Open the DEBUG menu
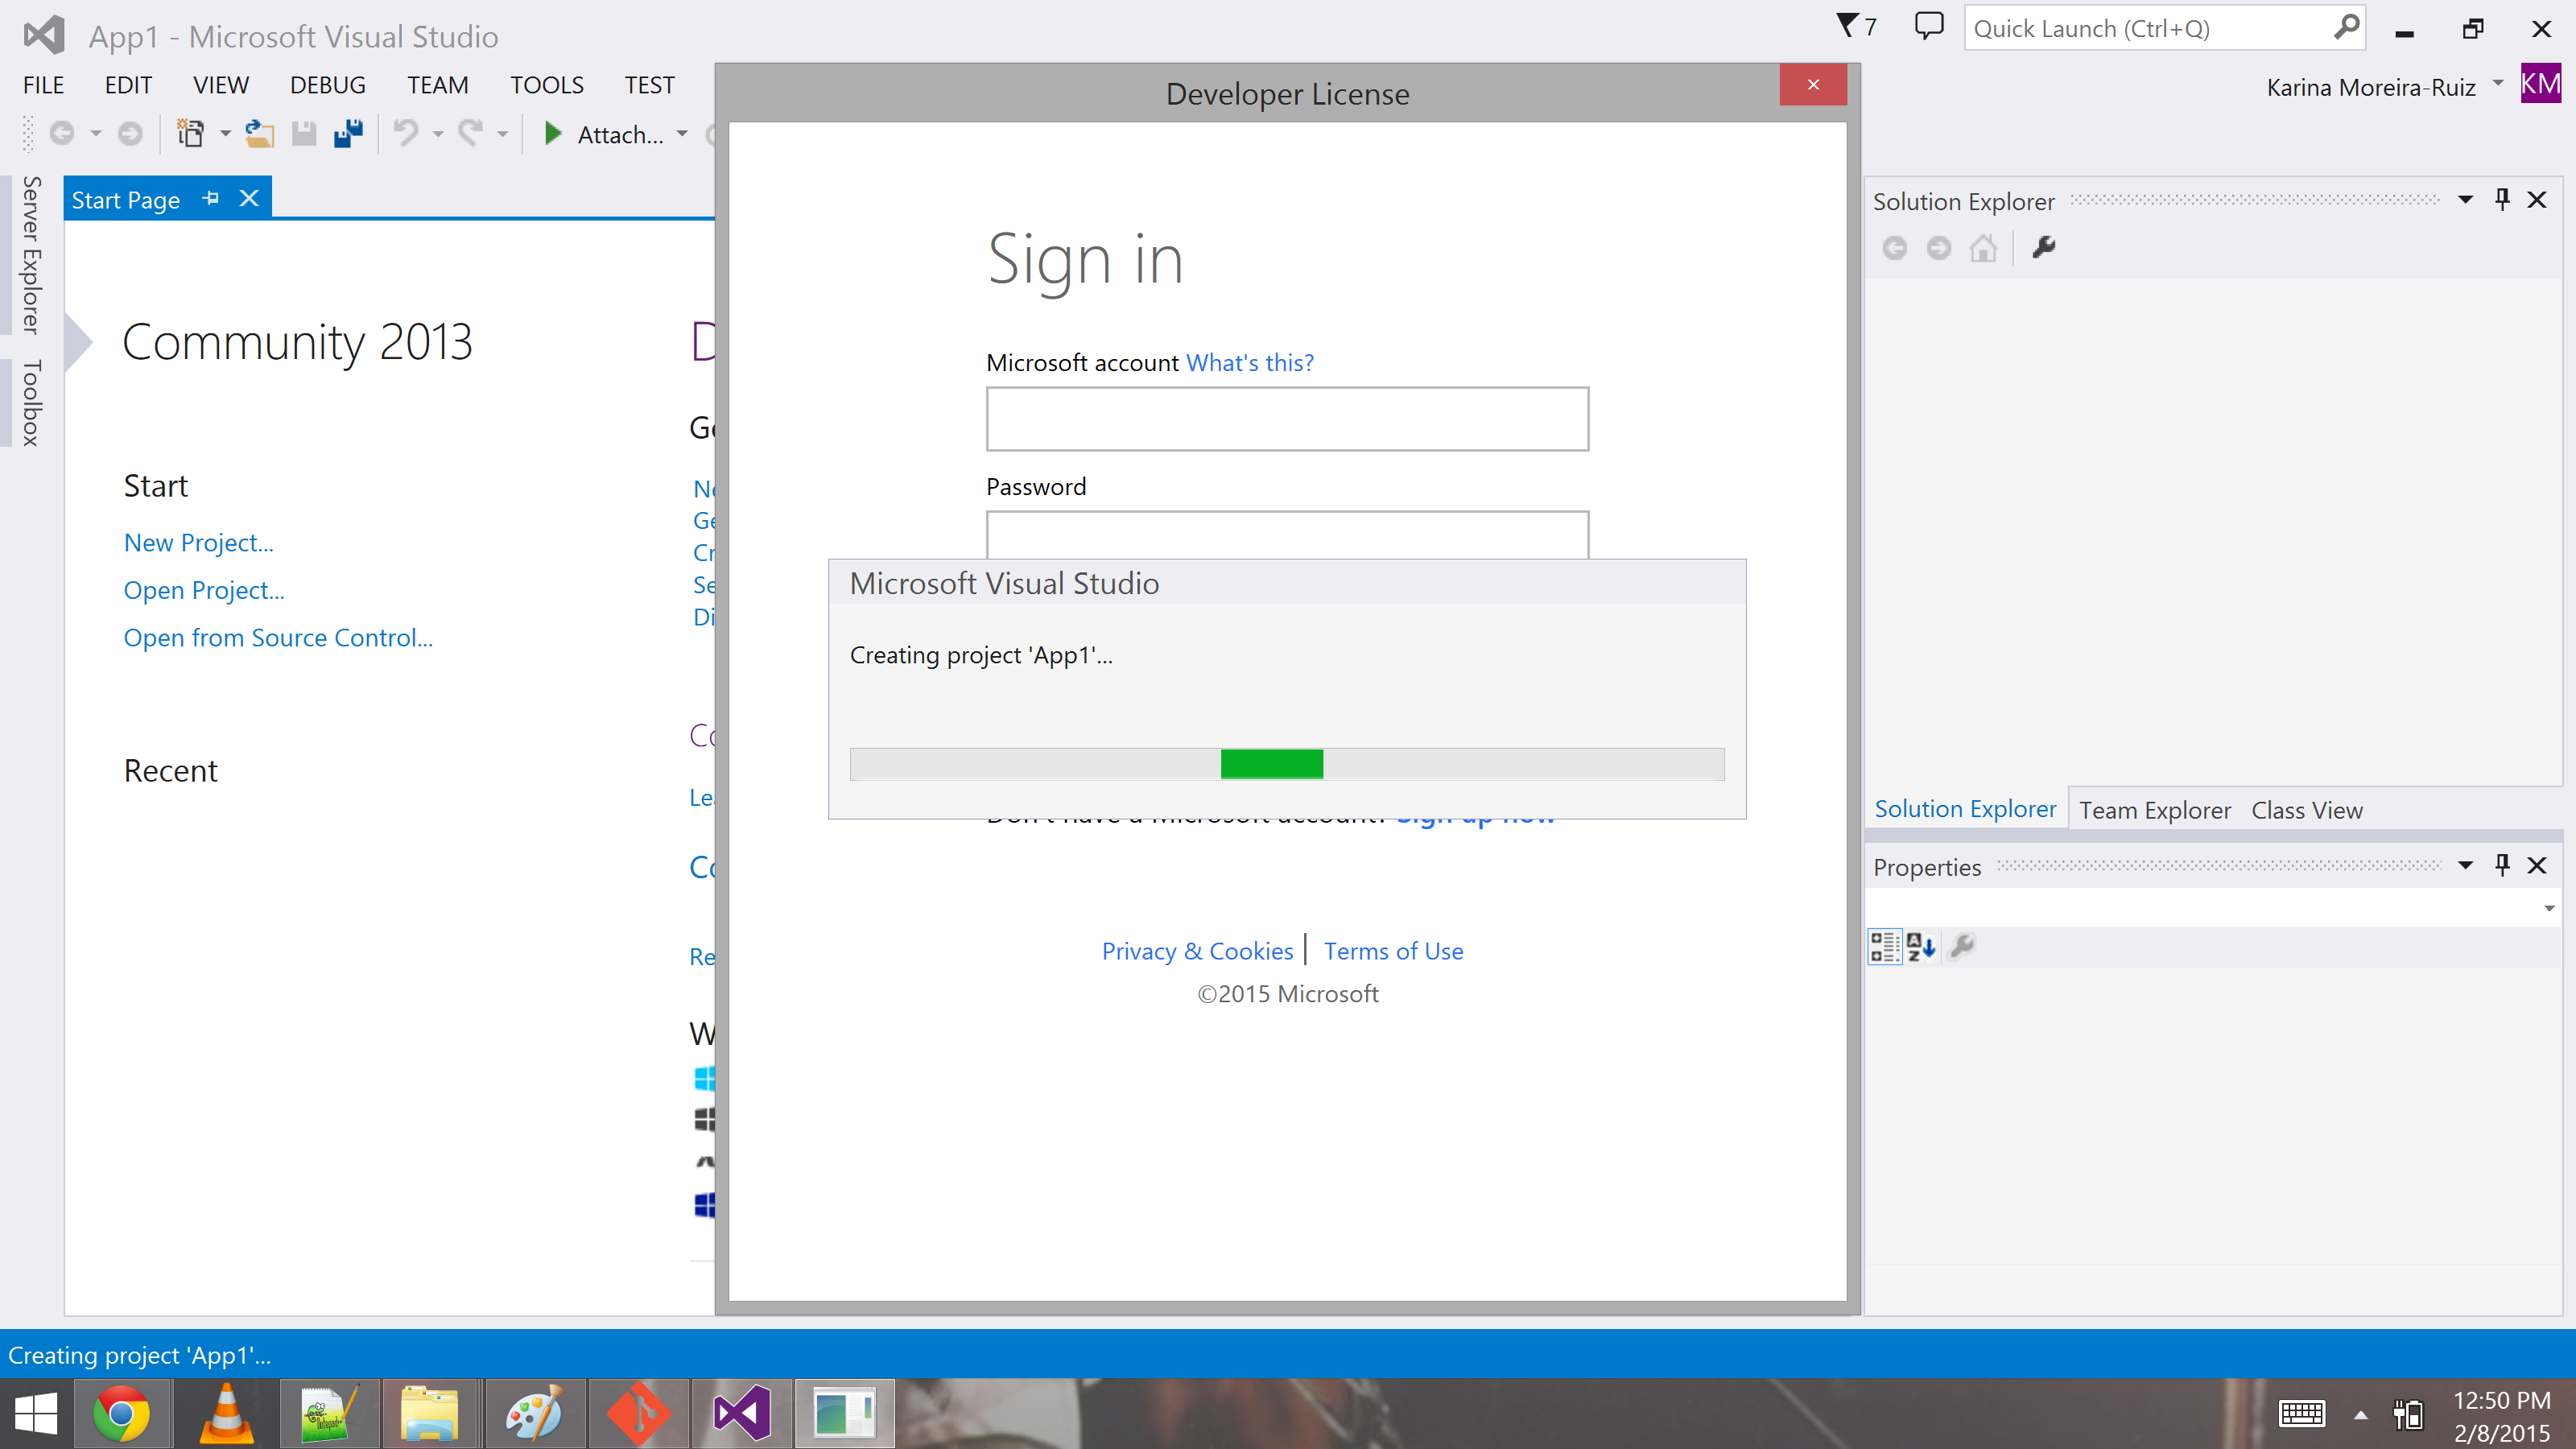The height and width of the screenshot is (1449, 2576). 327,85
